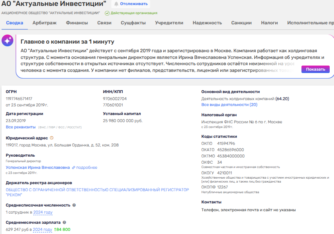Screen dimensions: 334x234
Task: Click the chain link icon beside подробнее
Action: (73, 168)
